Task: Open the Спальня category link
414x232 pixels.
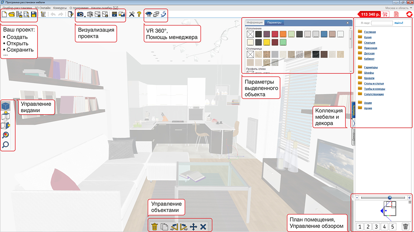Action: tap(369, 43)
